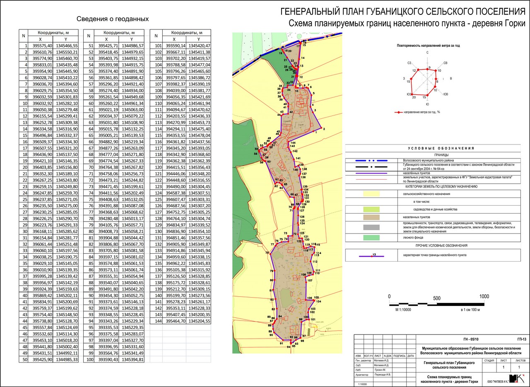Click the sheet code 'ГН - 05/10'

(470, 339)
